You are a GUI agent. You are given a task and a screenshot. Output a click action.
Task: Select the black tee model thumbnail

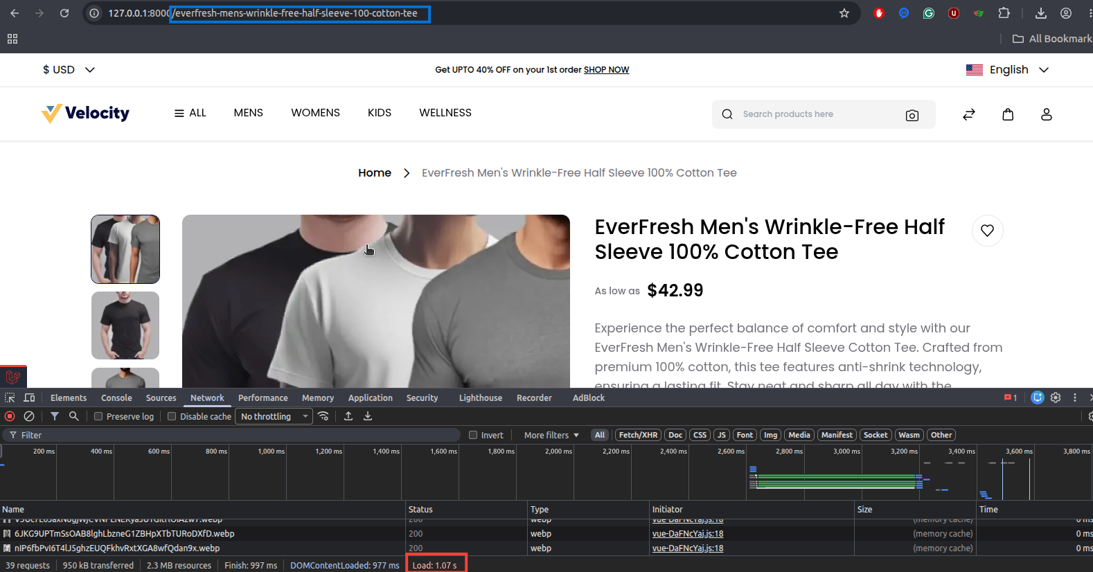click(125, 325)
